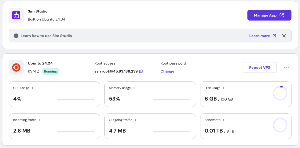Viewport: 300px width, 148px height.
Task: Click the Ubuntu logo icon
Action: [x=16, y=67]
